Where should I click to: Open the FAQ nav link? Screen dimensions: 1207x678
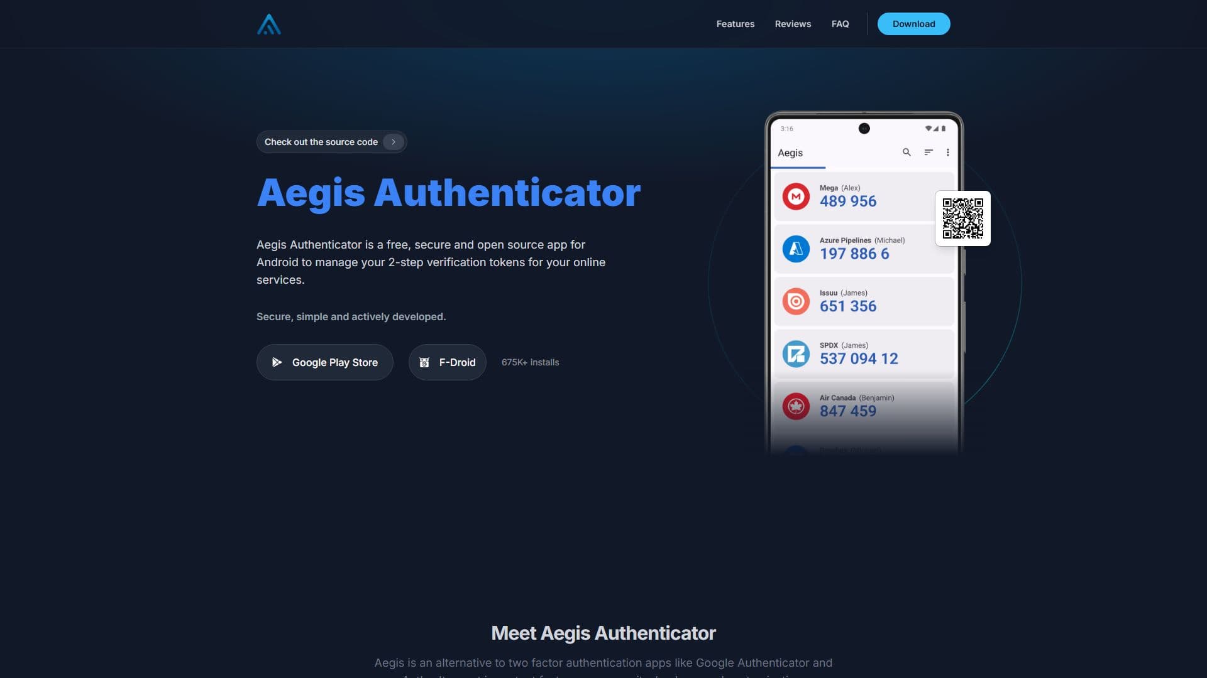click(840, 24)
